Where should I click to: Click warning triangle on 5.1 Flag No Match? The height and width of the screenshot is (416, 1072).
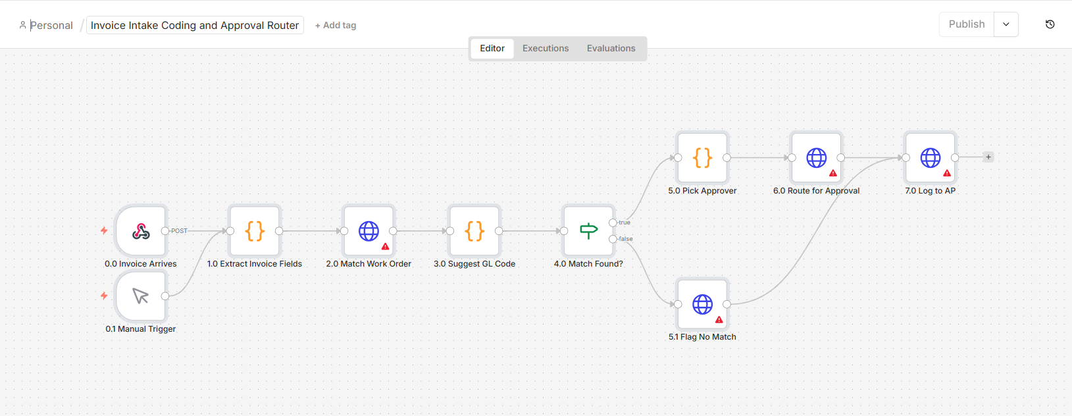(719, 320)
